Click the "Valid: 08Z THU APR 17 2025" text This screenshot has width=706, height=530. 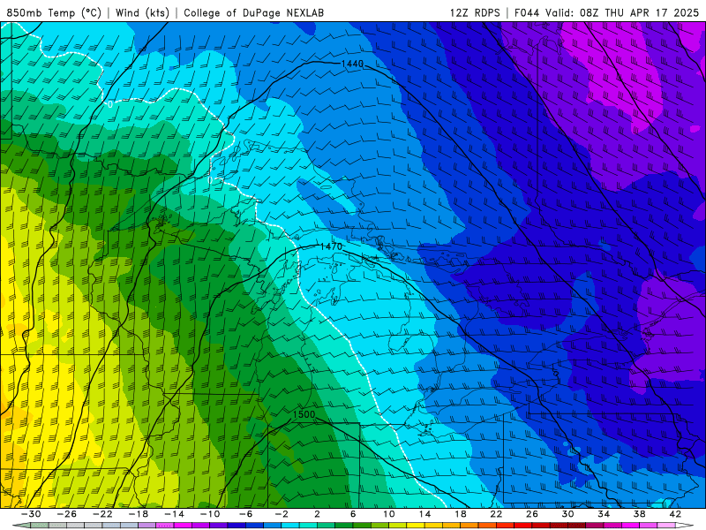pos(623,13)
